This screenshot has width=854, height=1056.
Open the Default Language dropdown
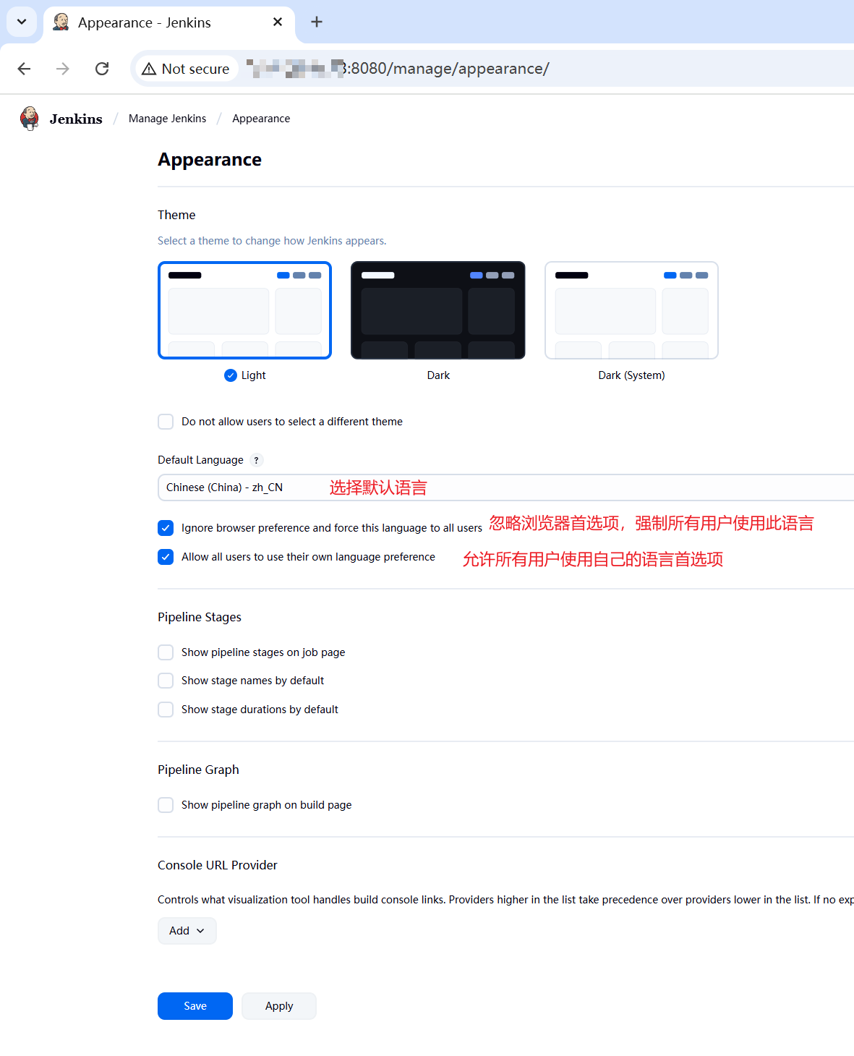[x=505, y=487]
